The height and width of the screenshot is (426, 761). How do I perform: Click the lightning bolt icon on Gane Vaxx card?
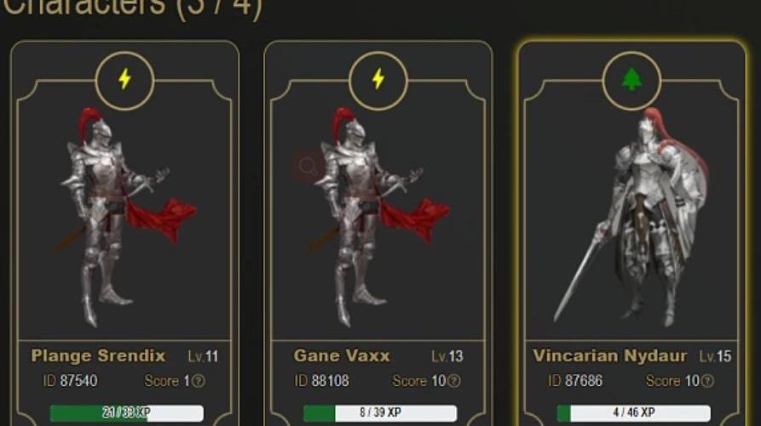coord(378,79)
